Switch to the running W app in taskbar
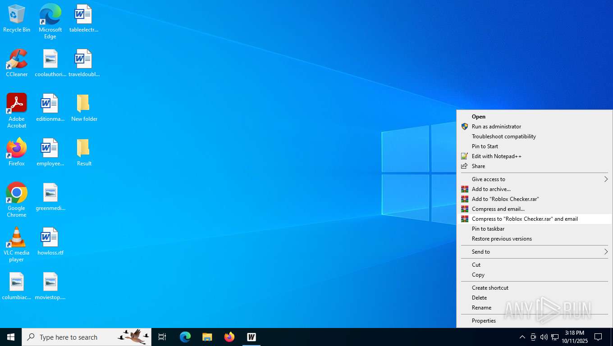 click(x=252, y=337)
